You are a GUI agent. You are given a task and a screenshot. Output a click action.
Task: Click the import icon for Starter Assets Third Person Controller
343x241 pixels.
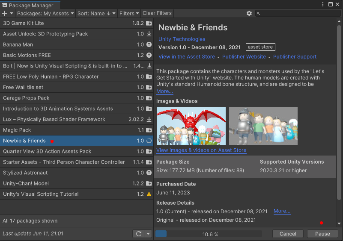click(x=149, y=162)
